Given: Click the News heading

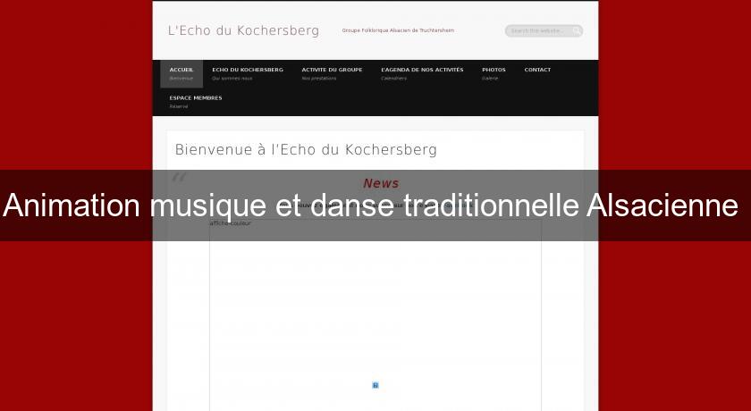Looking at the screenshot, I should (381, 183).
